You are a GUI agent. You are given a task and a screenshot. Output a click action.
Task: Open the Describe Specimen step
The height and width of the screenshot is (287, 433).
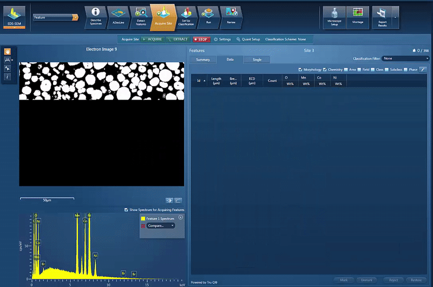96,16
